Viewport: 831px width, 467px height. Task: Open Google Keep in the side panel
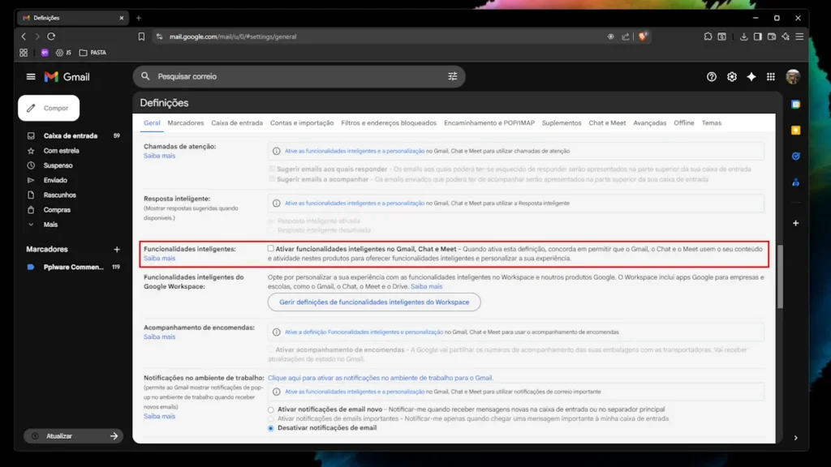tap(795, 131)
